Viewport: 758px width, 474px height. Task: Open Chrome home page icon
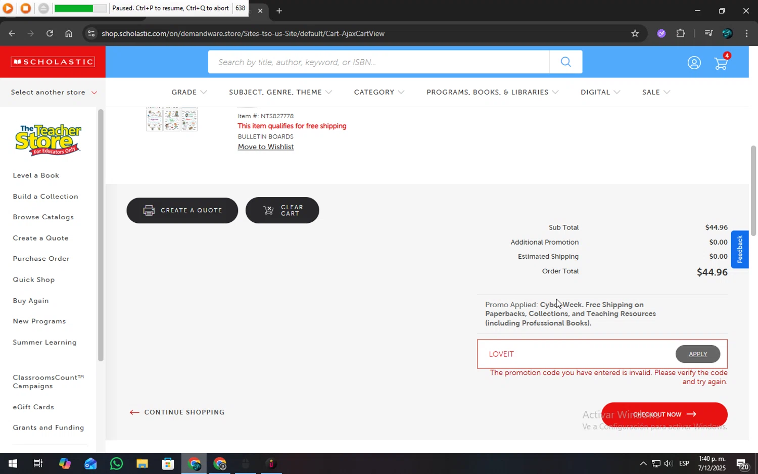pos(69,33)
